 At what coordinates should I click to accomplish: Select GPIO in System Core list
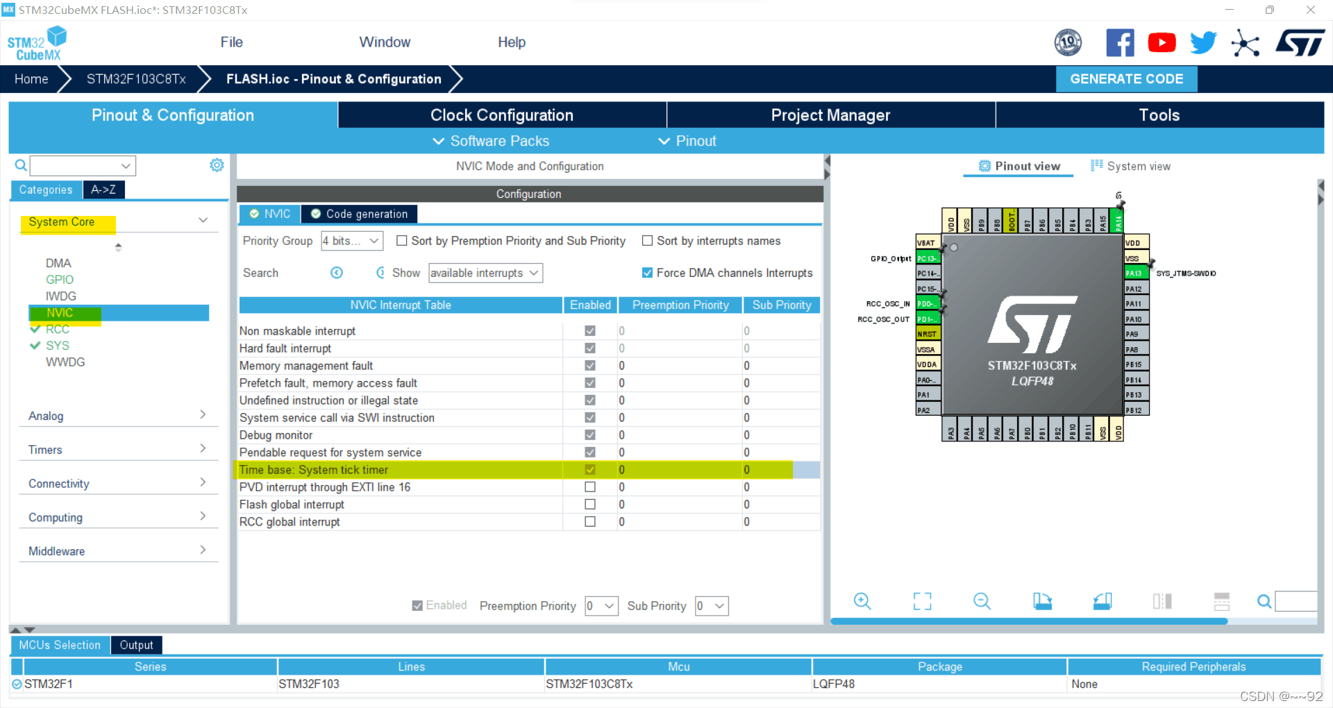60,280
